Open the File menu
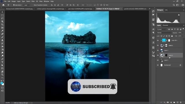Image resolution: width=185 pixels, height=104 pixels. [x=5, y=1]
